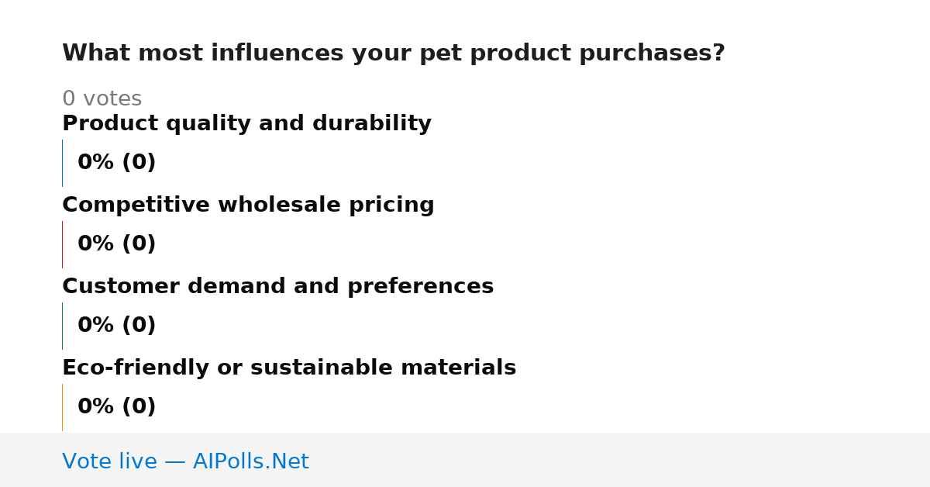Viewport: 930px width, 487px height.
Task: Open the Vote live — AIPolls.Net link
Action: click(x=185, y=461)
